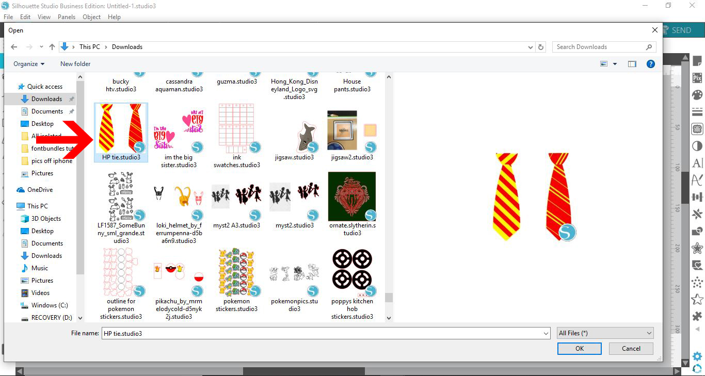Click the navigation pane scrollbar up arrow
This screenshot has width=705, height=376.
coord(81,77)
